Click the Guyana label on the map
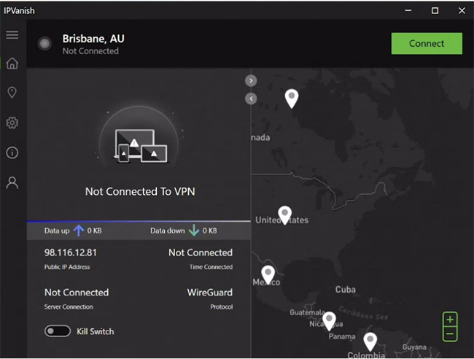This screenshot has height=359, width=474. tap(414, 347)
